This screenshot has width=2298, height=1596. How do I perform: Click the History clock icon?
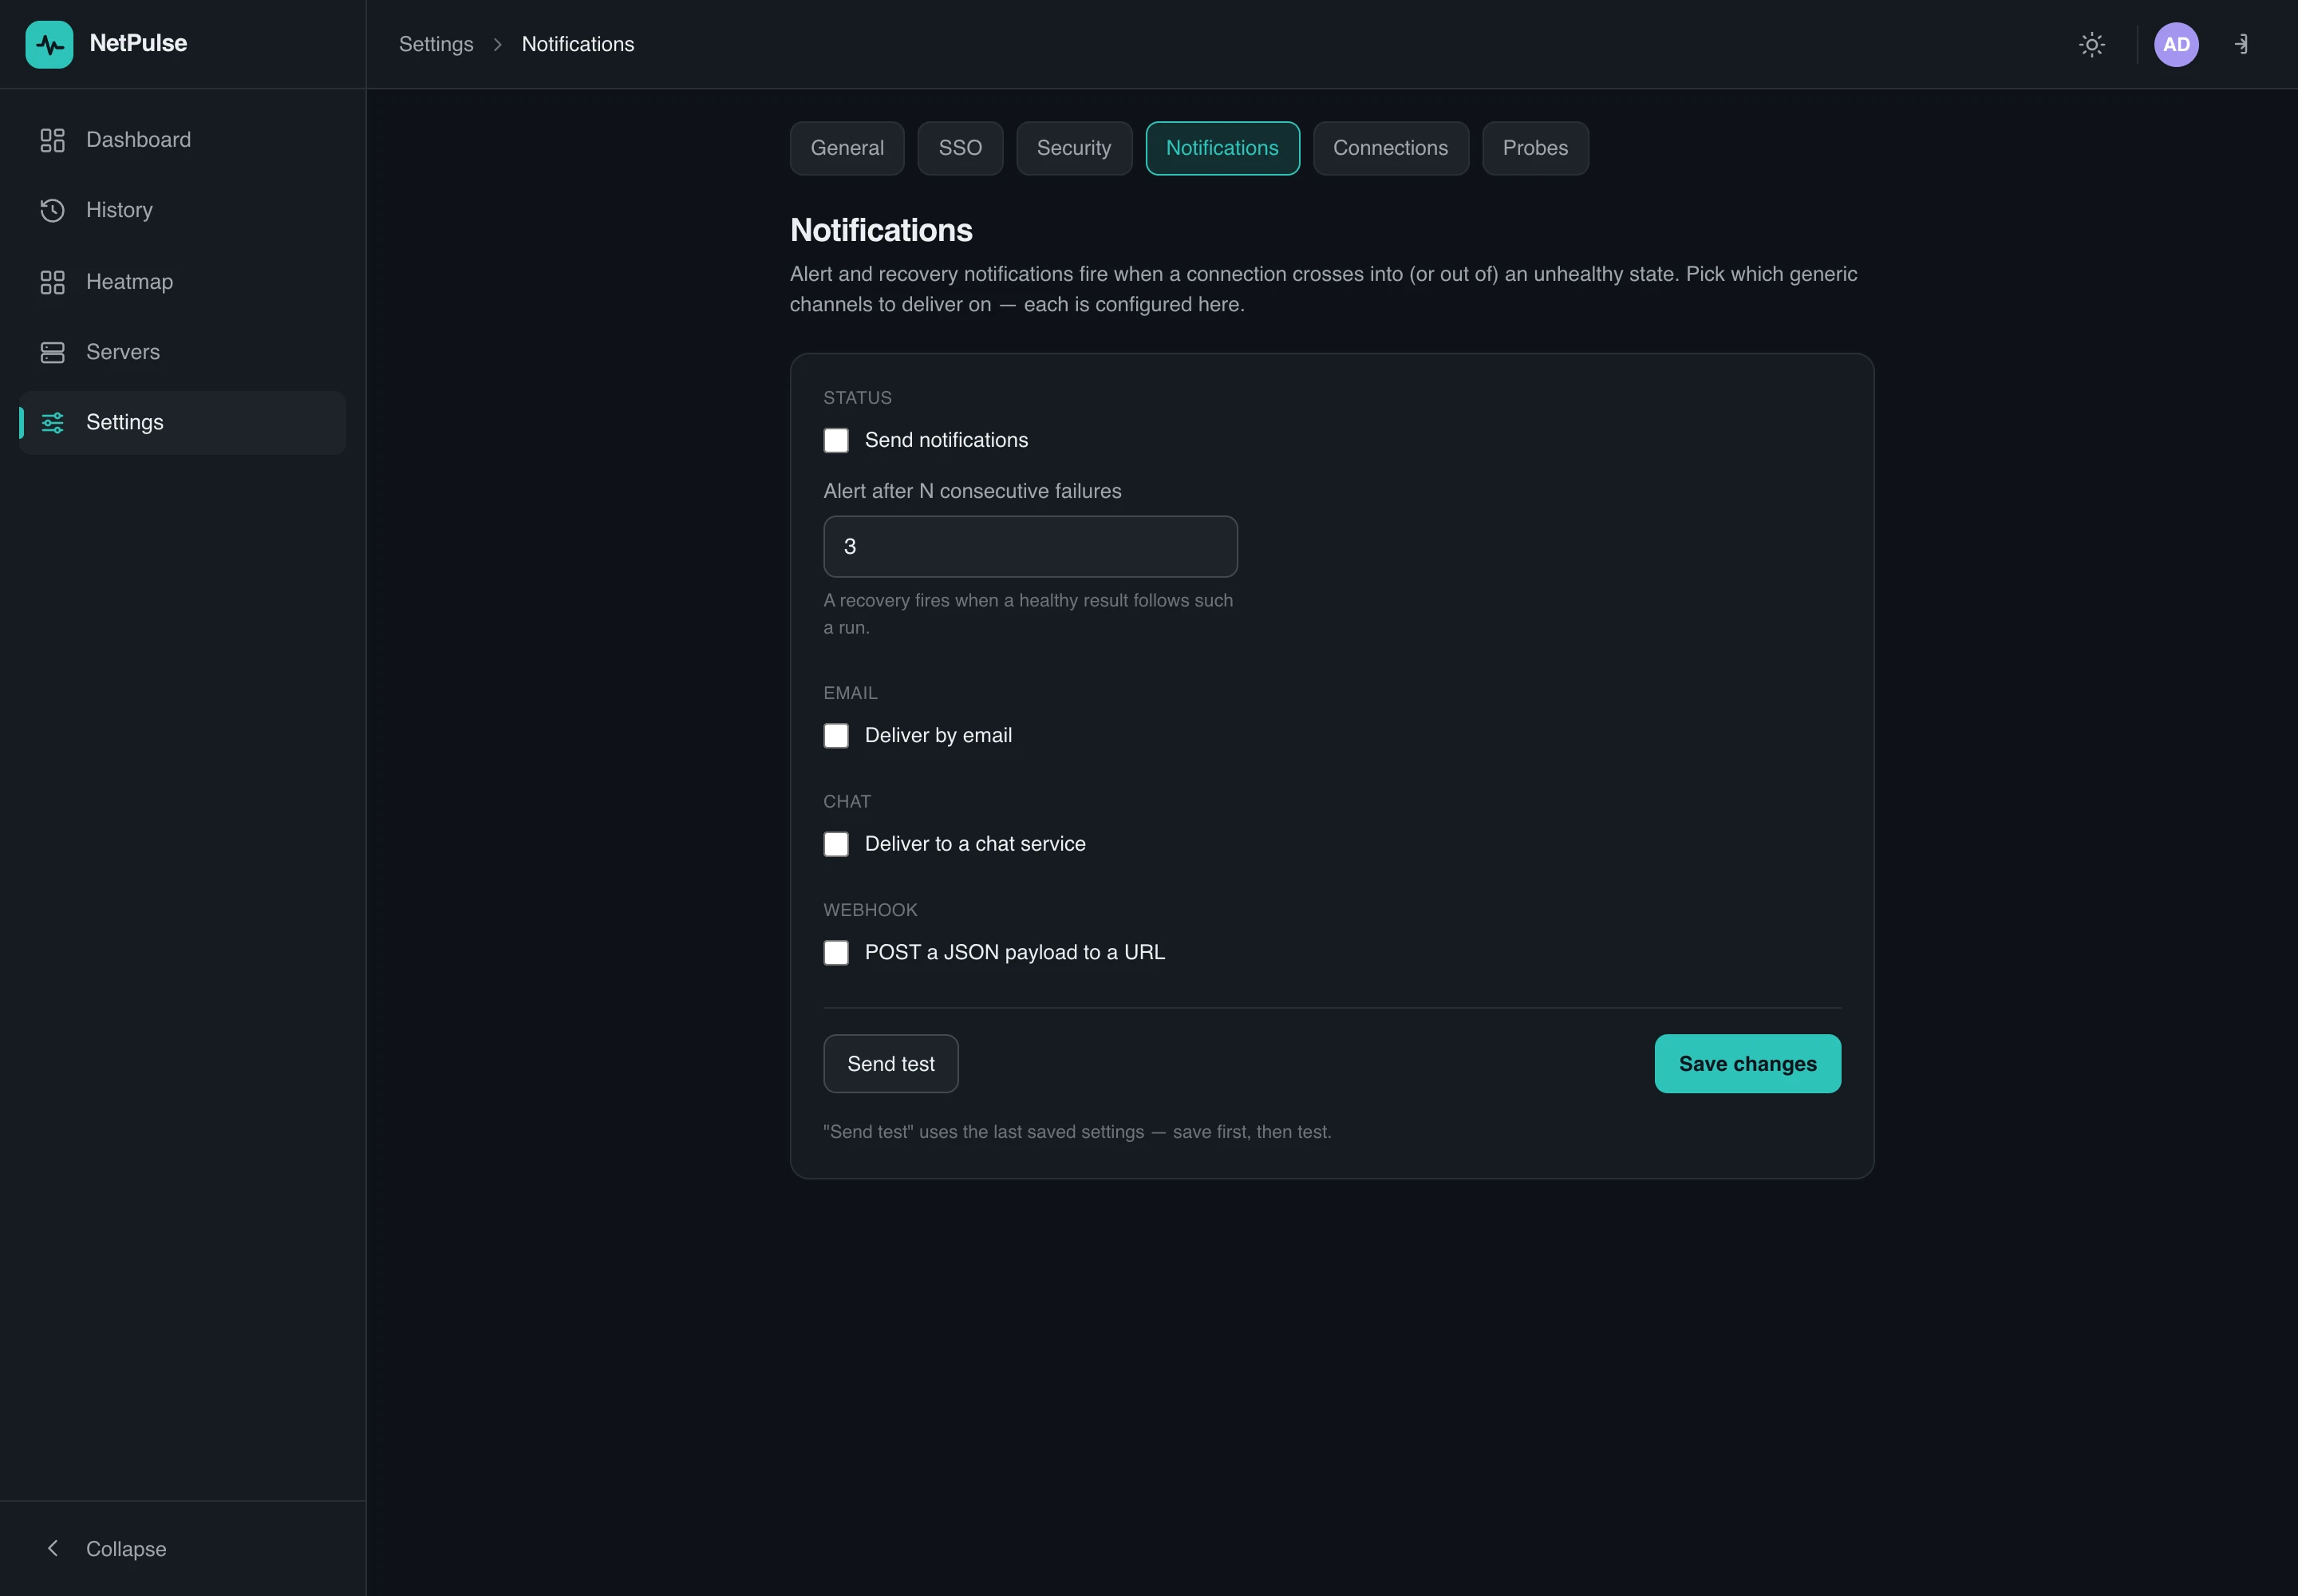pos(52,210)
